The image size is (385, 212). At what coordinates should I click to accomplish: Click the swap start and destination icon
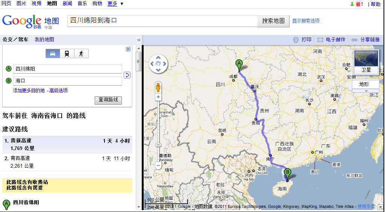click(127, 75)
